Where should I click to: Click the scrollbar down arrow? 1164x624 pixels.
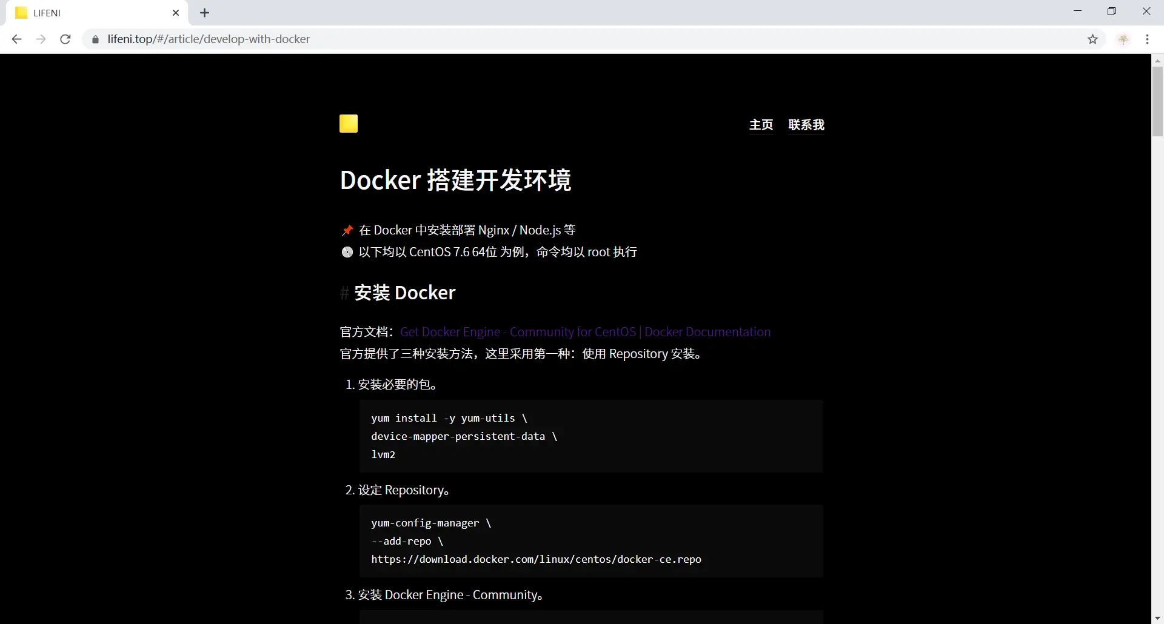[1157, 617]
